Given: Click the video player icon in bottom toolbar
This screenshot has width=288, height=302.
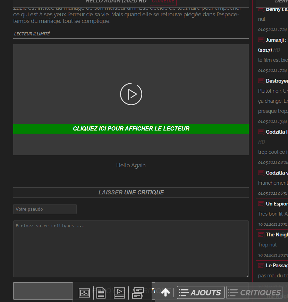Looking at the screenshot, I should [x=119, y=293].
